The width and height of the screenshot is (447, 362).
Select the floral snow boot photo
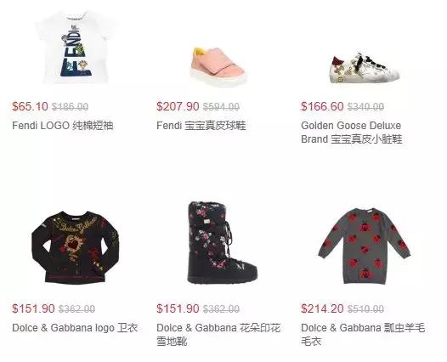click(x=222, y=242)
